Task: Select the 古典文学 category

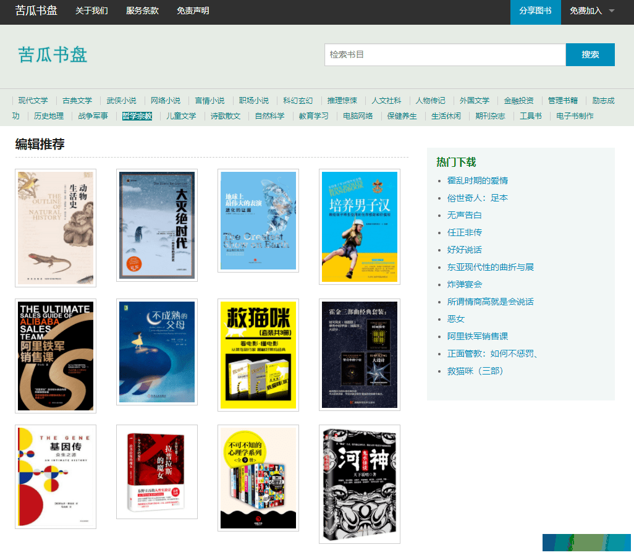Action: (x=77, y=101)
